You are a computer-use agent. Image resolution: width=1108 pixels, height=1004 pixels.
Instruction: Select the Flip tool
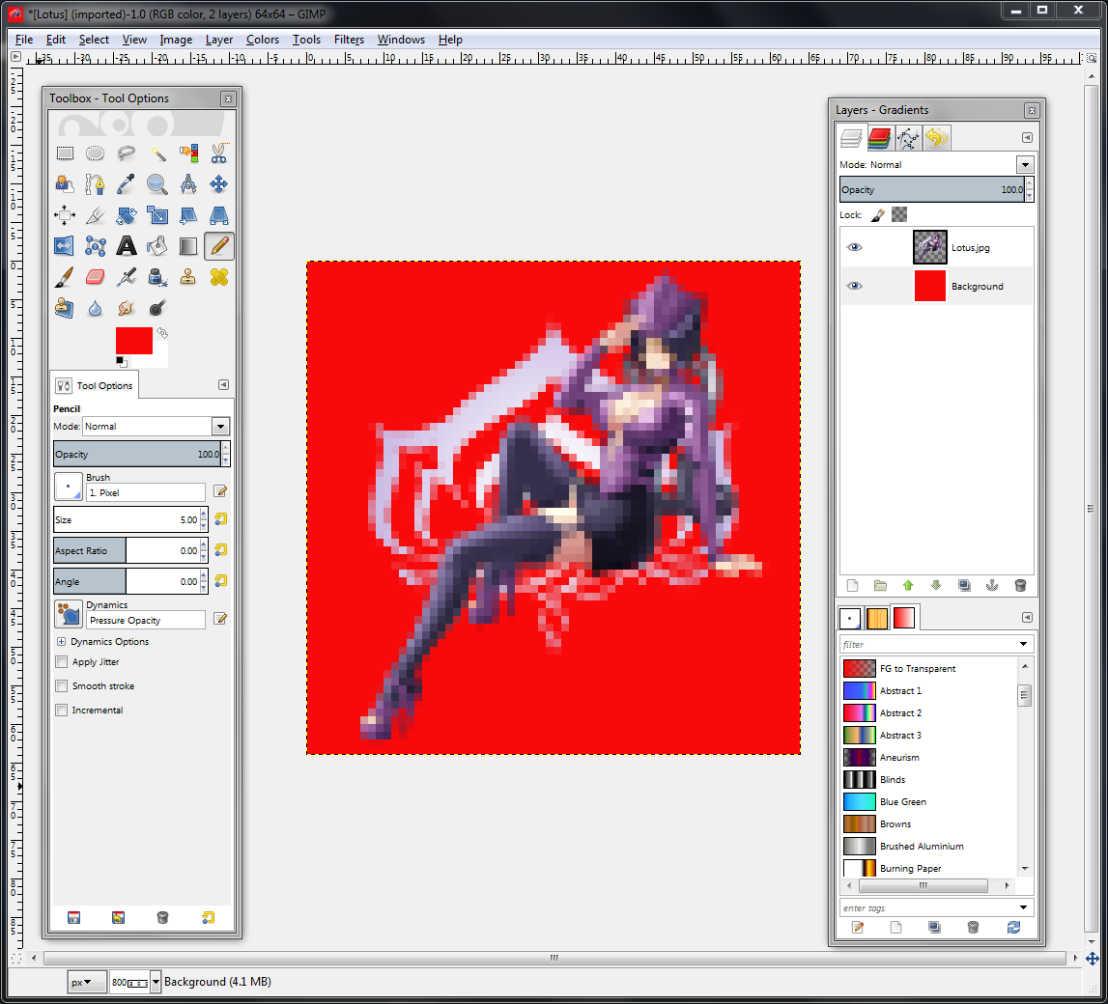coord(65,246)
